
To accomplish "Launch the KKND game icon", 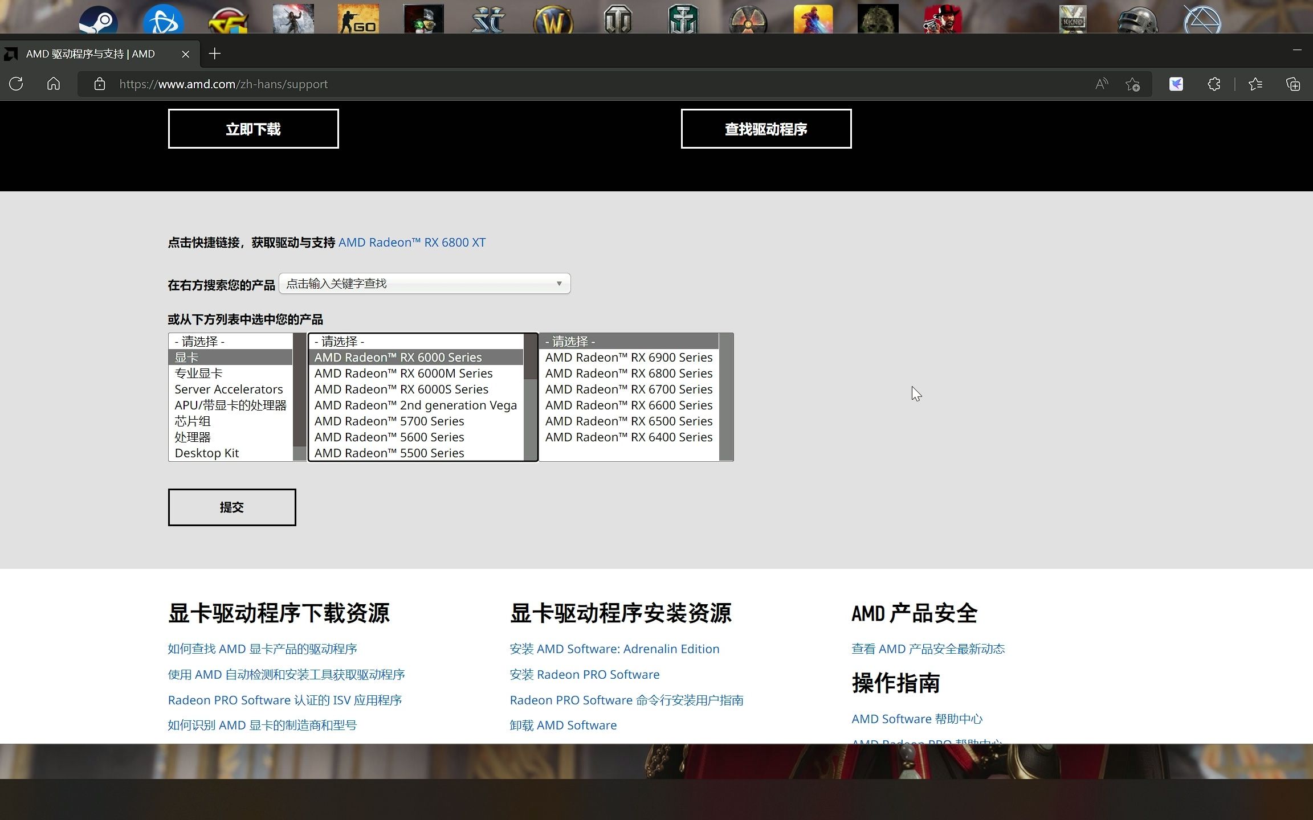I will click(1073, 18).
